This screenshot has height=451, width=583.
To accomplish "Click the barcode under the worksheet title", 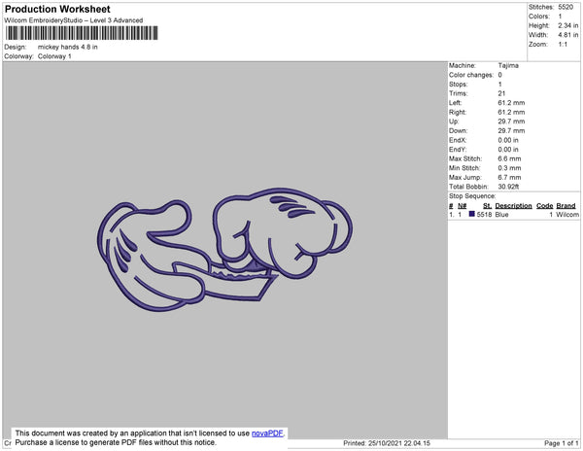I will [82, 33].
